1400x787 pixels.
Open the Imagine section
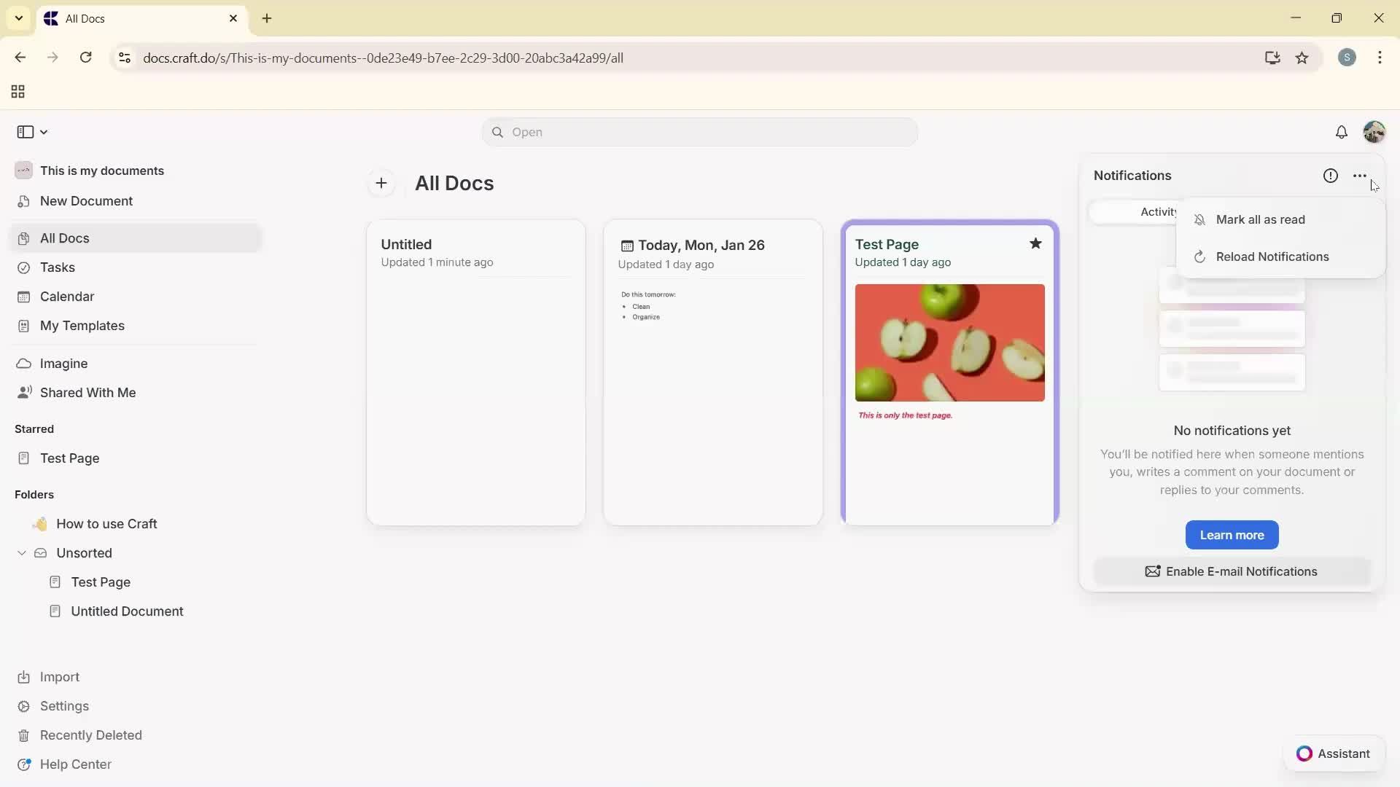(64, 363)
